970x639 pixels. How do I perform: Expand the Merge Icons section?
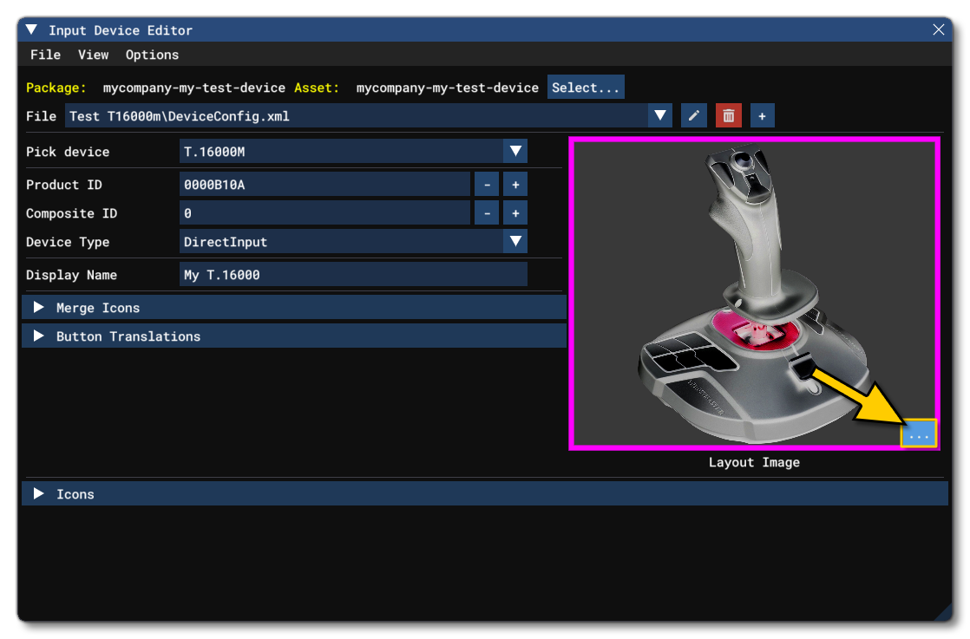pos(294,308)
